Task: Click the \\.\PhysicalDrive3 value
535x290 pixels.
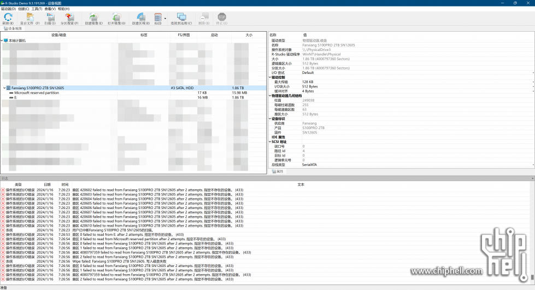Action: click(x=316, y=50)
